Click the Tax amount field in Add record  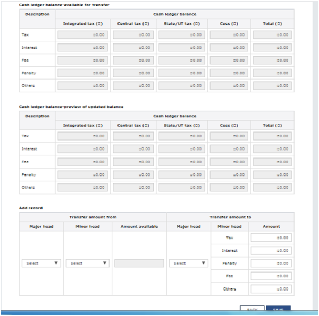point(271,238)
